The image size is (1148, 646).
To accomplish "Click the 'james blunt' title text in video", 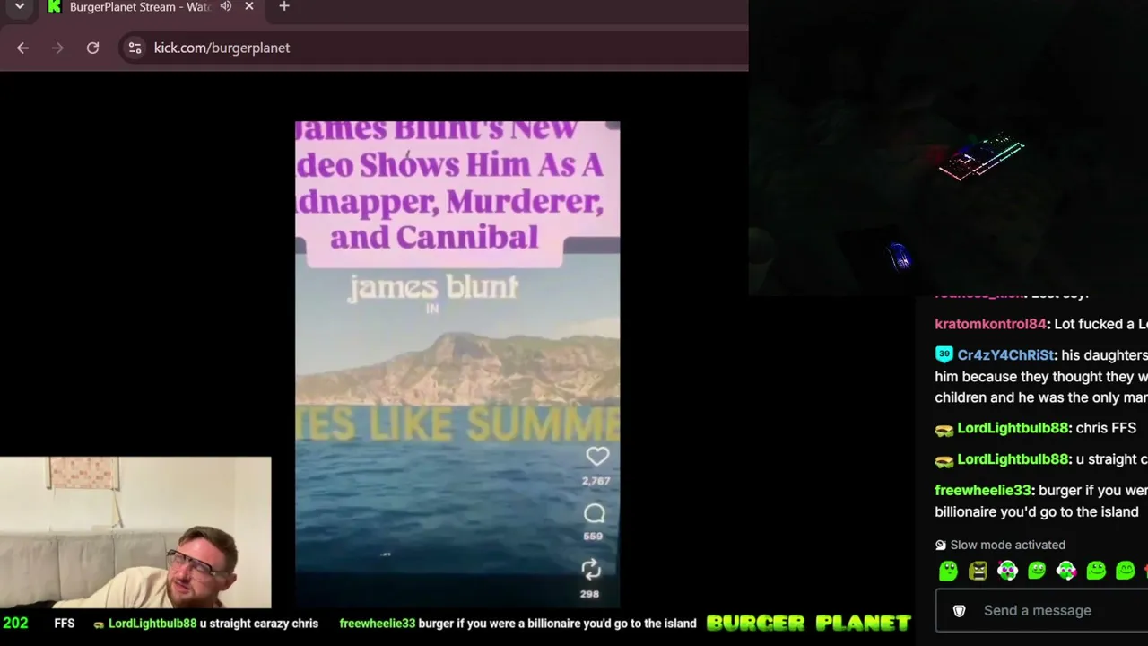I will [433, 287].
